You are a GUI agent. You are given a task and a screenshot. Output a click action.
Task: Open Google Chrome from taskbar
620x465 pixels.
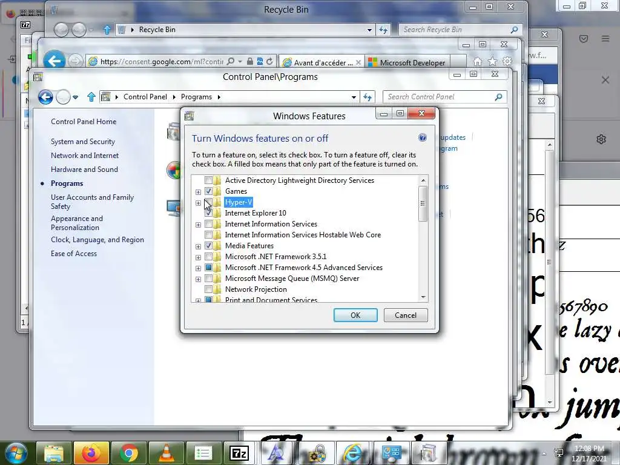click(128, 453)
